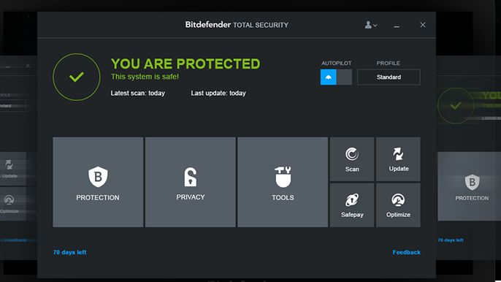The image size is (501, 282).
Task: Click Feedback link in left background window
Action: (15, 240)
